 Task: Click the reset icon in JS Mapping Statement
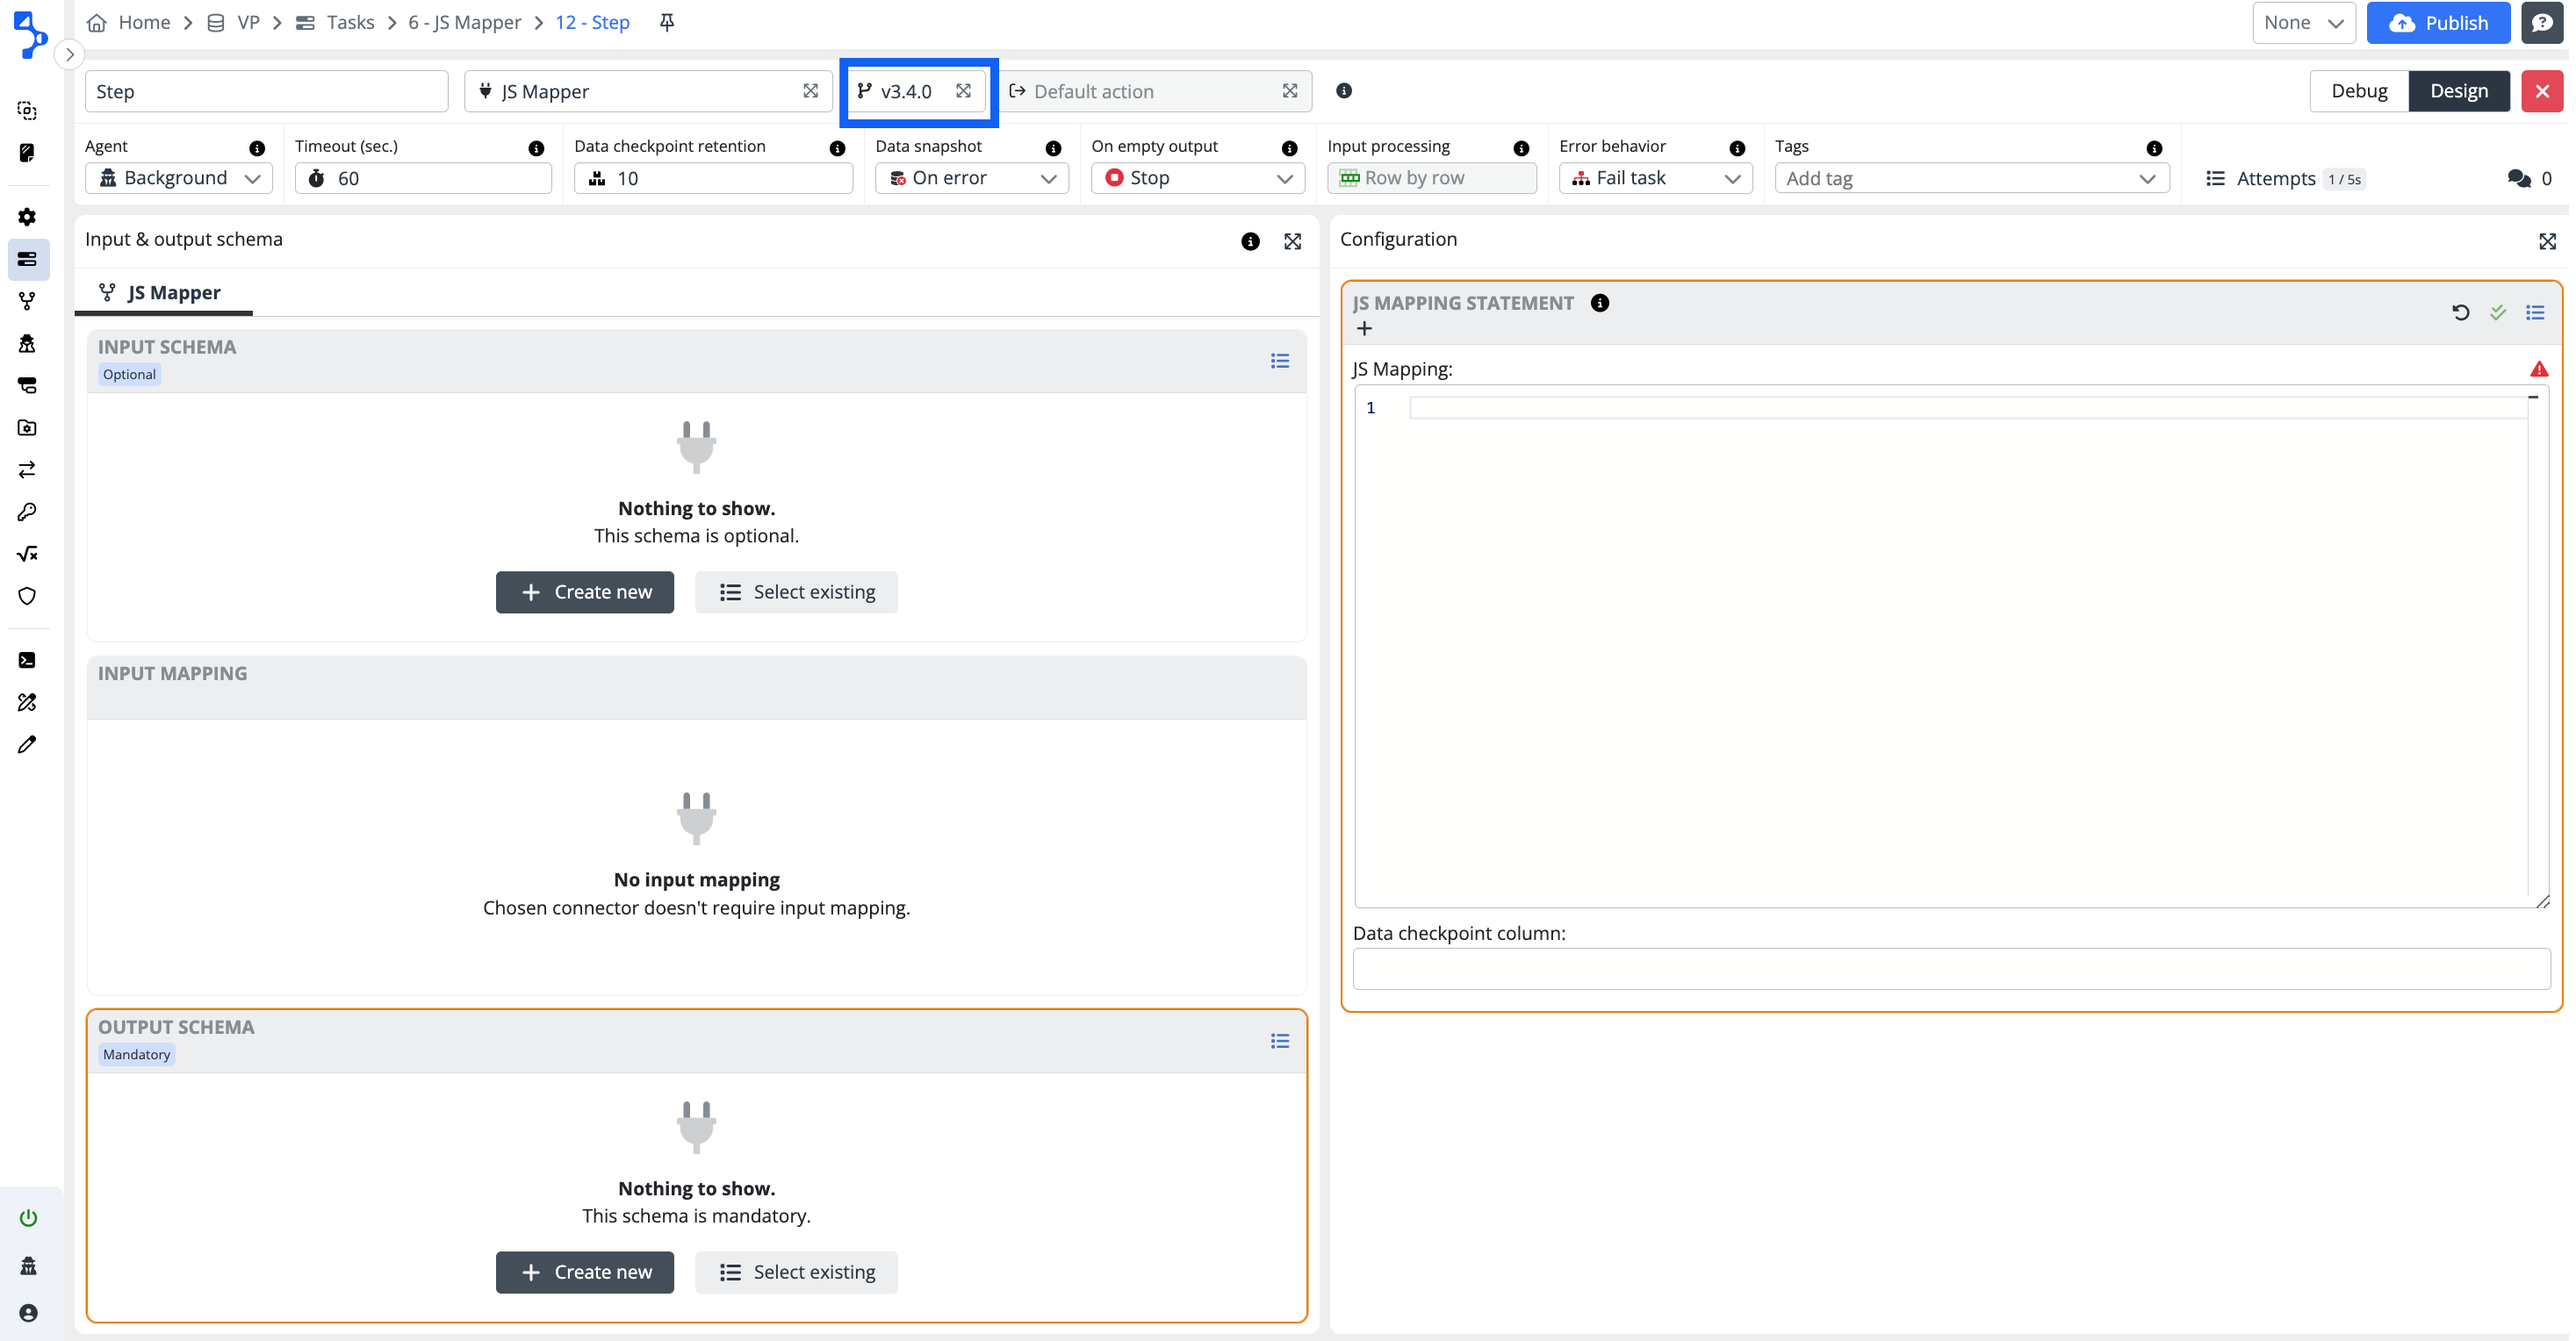(x=2460, y=312)
